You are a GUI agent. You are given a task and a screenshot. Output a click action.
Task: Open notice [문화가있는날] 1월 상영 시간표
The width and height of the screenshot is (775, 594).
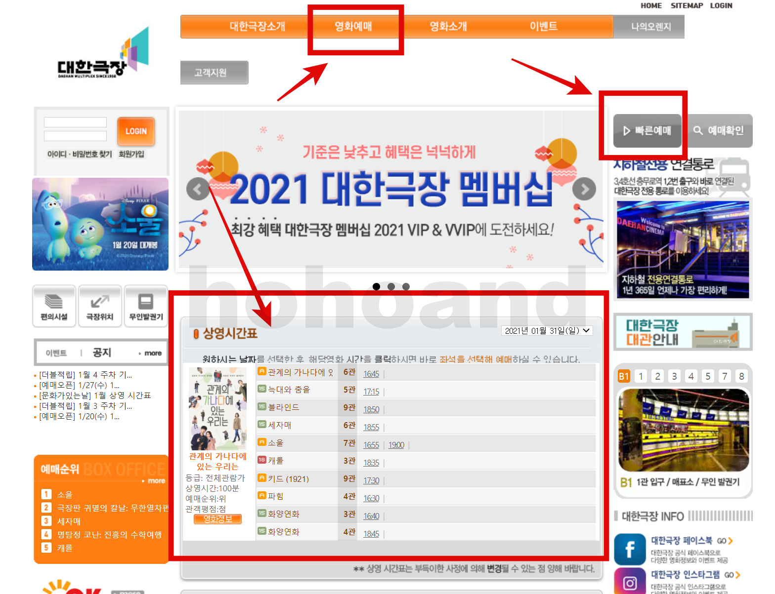click(95, 396)
